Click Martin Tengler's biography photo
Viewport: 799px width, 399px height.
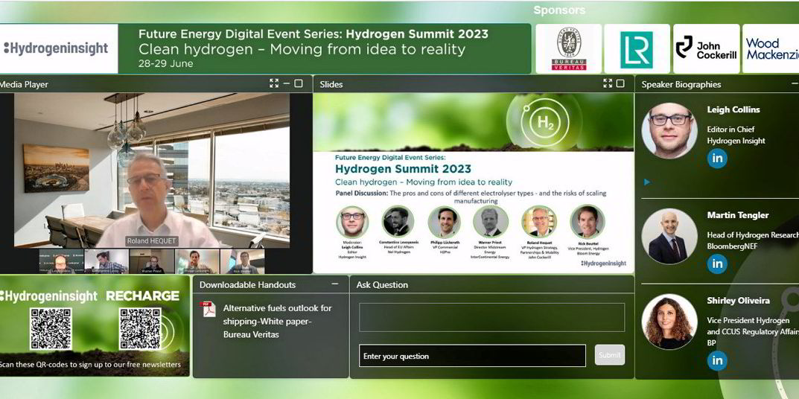pos(669,237)
